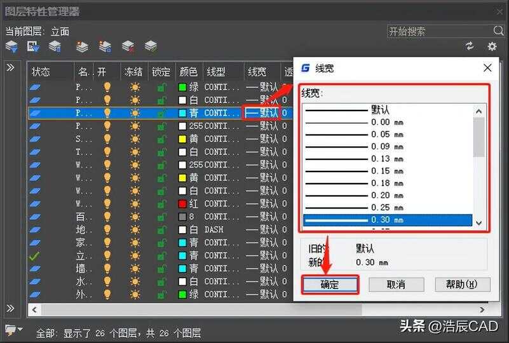Expand the filter panel with top double-arrow

click(11, 67)
